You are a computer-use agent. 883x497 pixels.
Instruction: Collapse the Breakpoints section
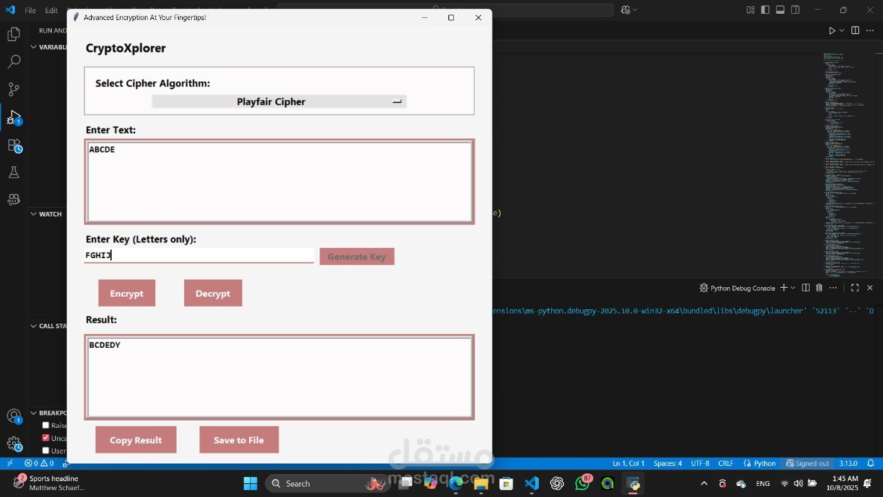click(x=33, y=413)
